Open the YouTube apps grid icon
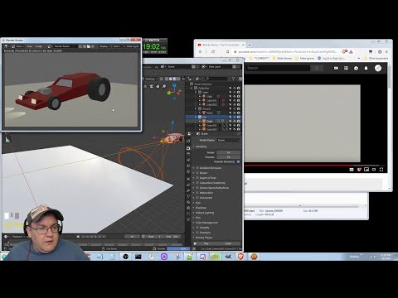 click(346, 68)
